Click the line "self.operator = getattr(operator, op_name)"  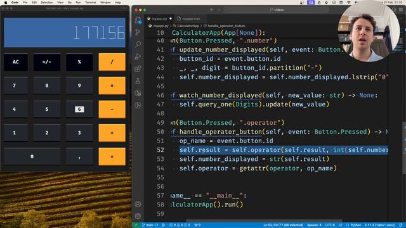pyautogui.click(x=258, y=168)
